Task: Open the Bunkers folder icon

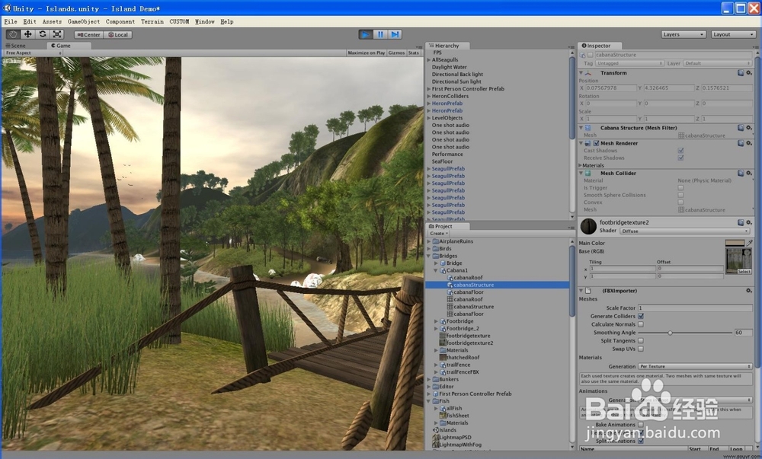Action: [x=435, y=379]
